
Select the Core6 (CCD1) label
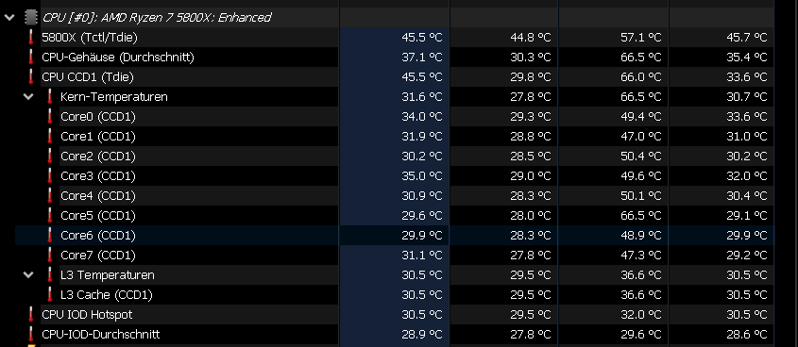click(x=98, y=235)
